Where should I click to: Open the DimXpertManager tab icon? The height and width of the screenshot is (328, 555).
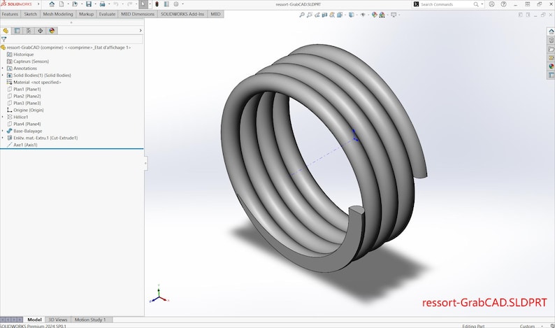coord(41,31)
